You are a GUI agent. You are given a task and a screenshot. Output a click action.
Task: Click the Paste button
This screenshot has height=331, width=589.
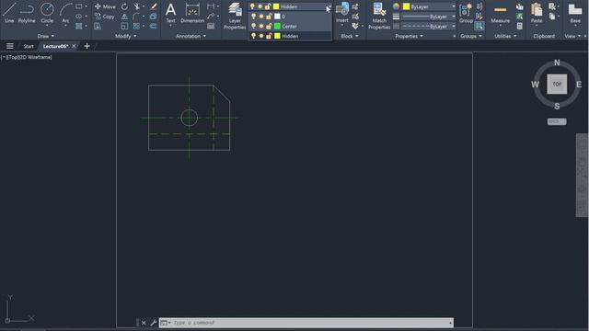(x=537, y=13)
